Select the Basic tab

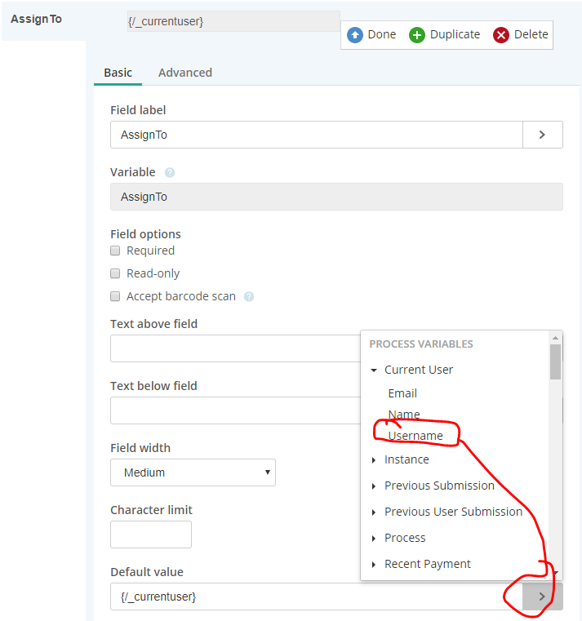[x=118, y=73]
